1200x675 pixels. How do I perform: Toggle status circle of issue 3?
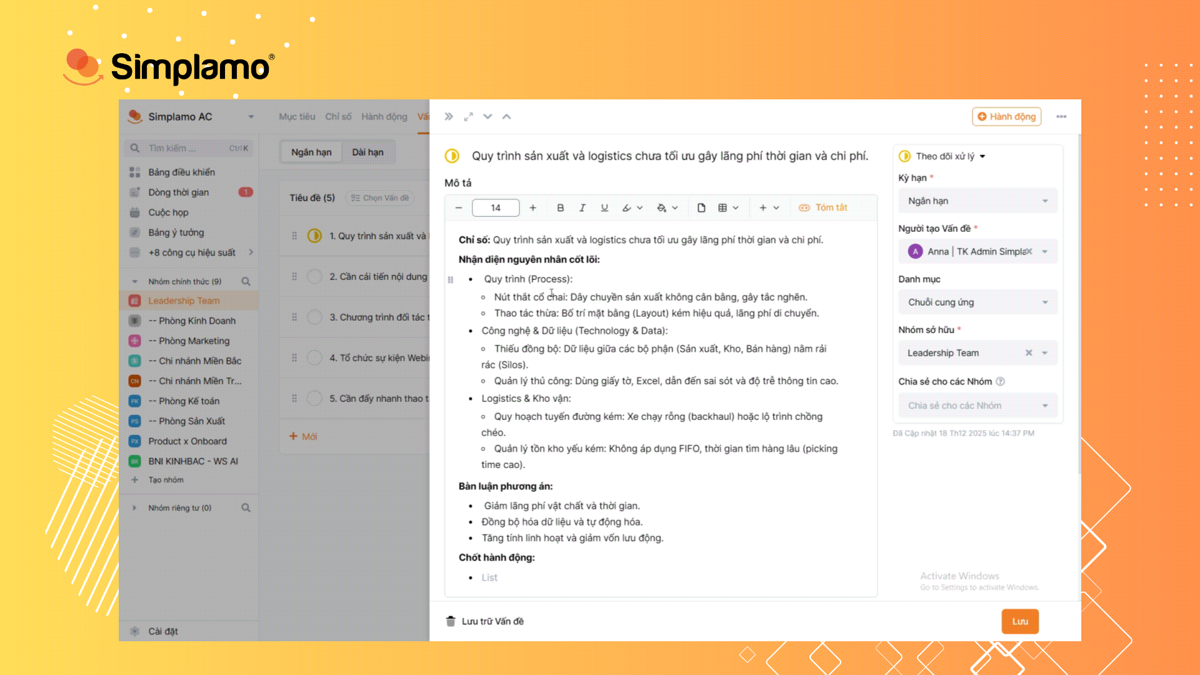coord(314,317)
